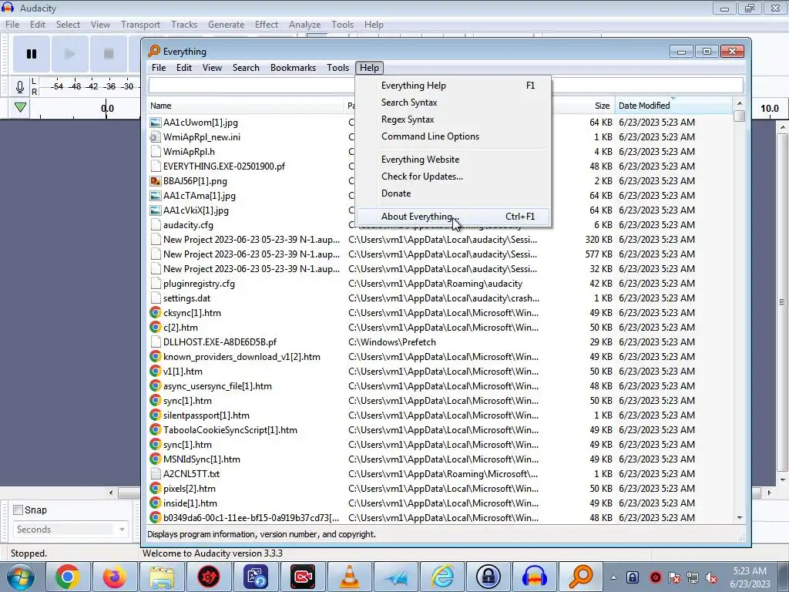Select the WmiApRpl.h file name

[189, 152]
